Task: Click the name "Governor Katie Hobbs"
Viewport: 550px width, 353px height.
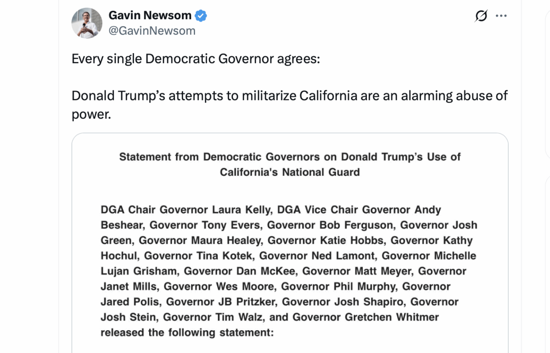Action: click(327, 241)
